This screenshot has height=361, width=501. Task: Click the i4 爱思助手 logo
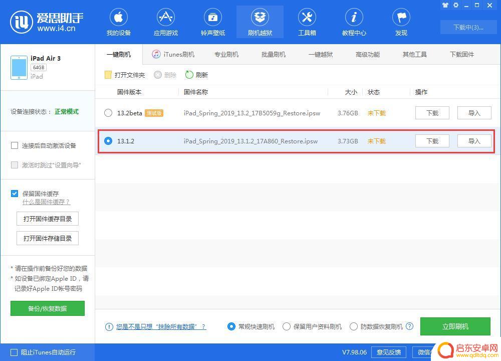coord(47,22)
